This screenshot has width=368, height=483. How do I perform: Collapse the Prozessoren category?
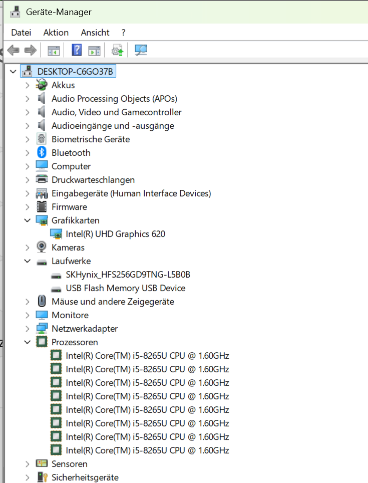coord(28,342)
